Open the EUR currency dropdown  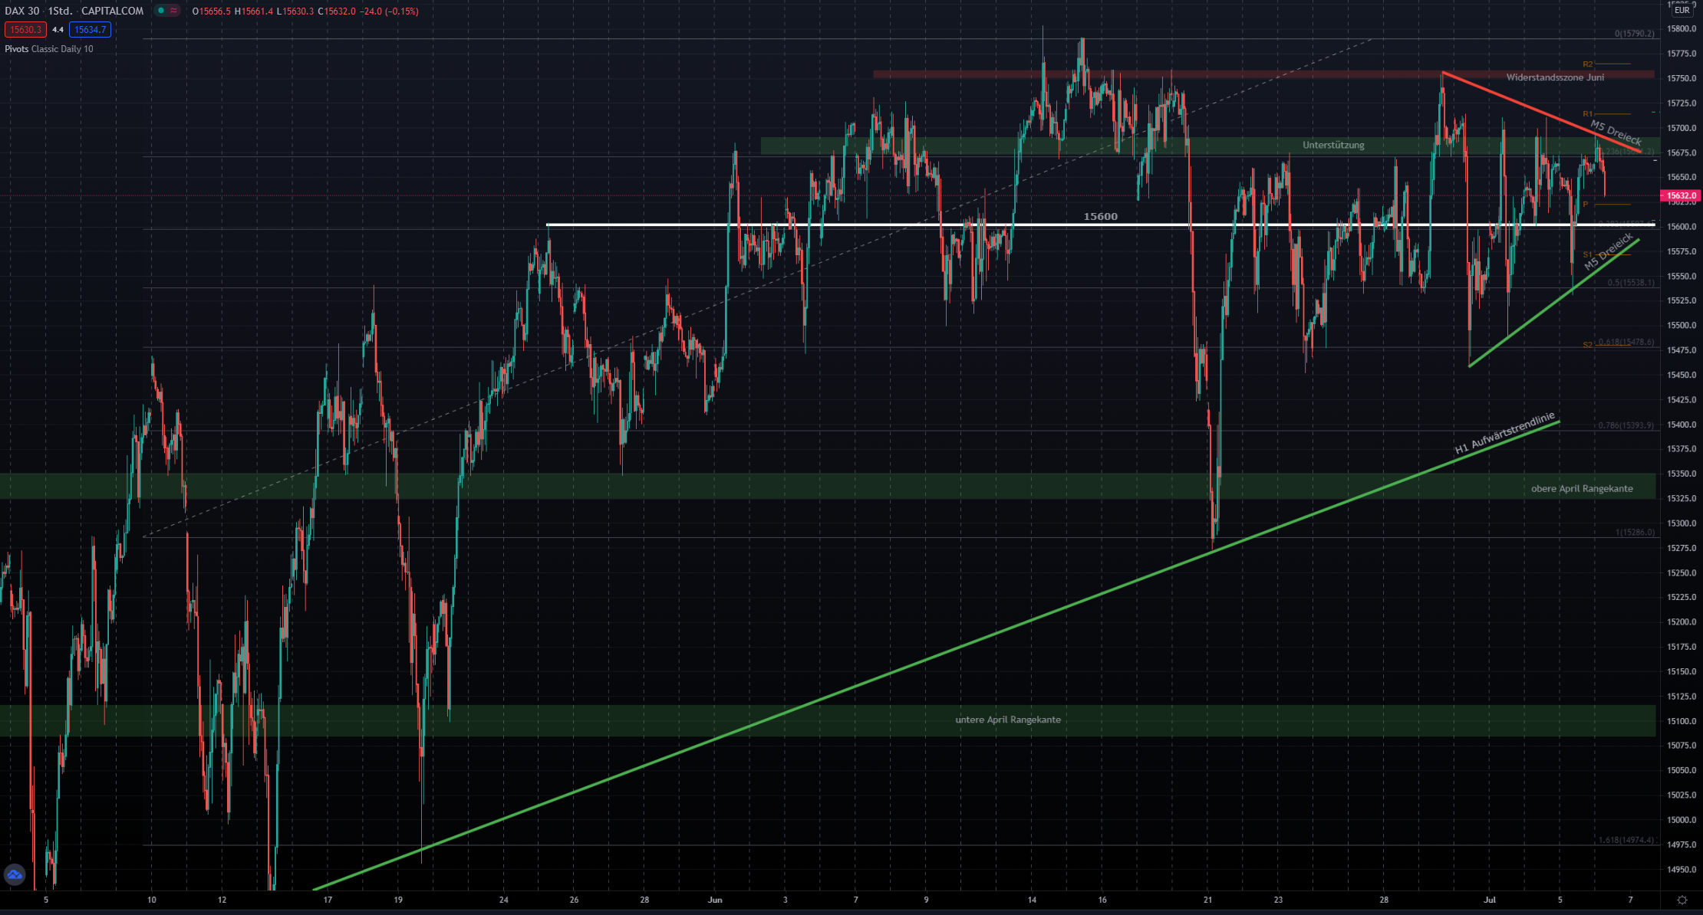pyautogui.click(x=1682, y=10)
